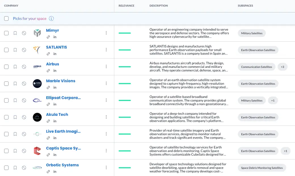Screen dimensions: 295x176
Task: Sort by the Relevance column header
Action: (126, 6)
